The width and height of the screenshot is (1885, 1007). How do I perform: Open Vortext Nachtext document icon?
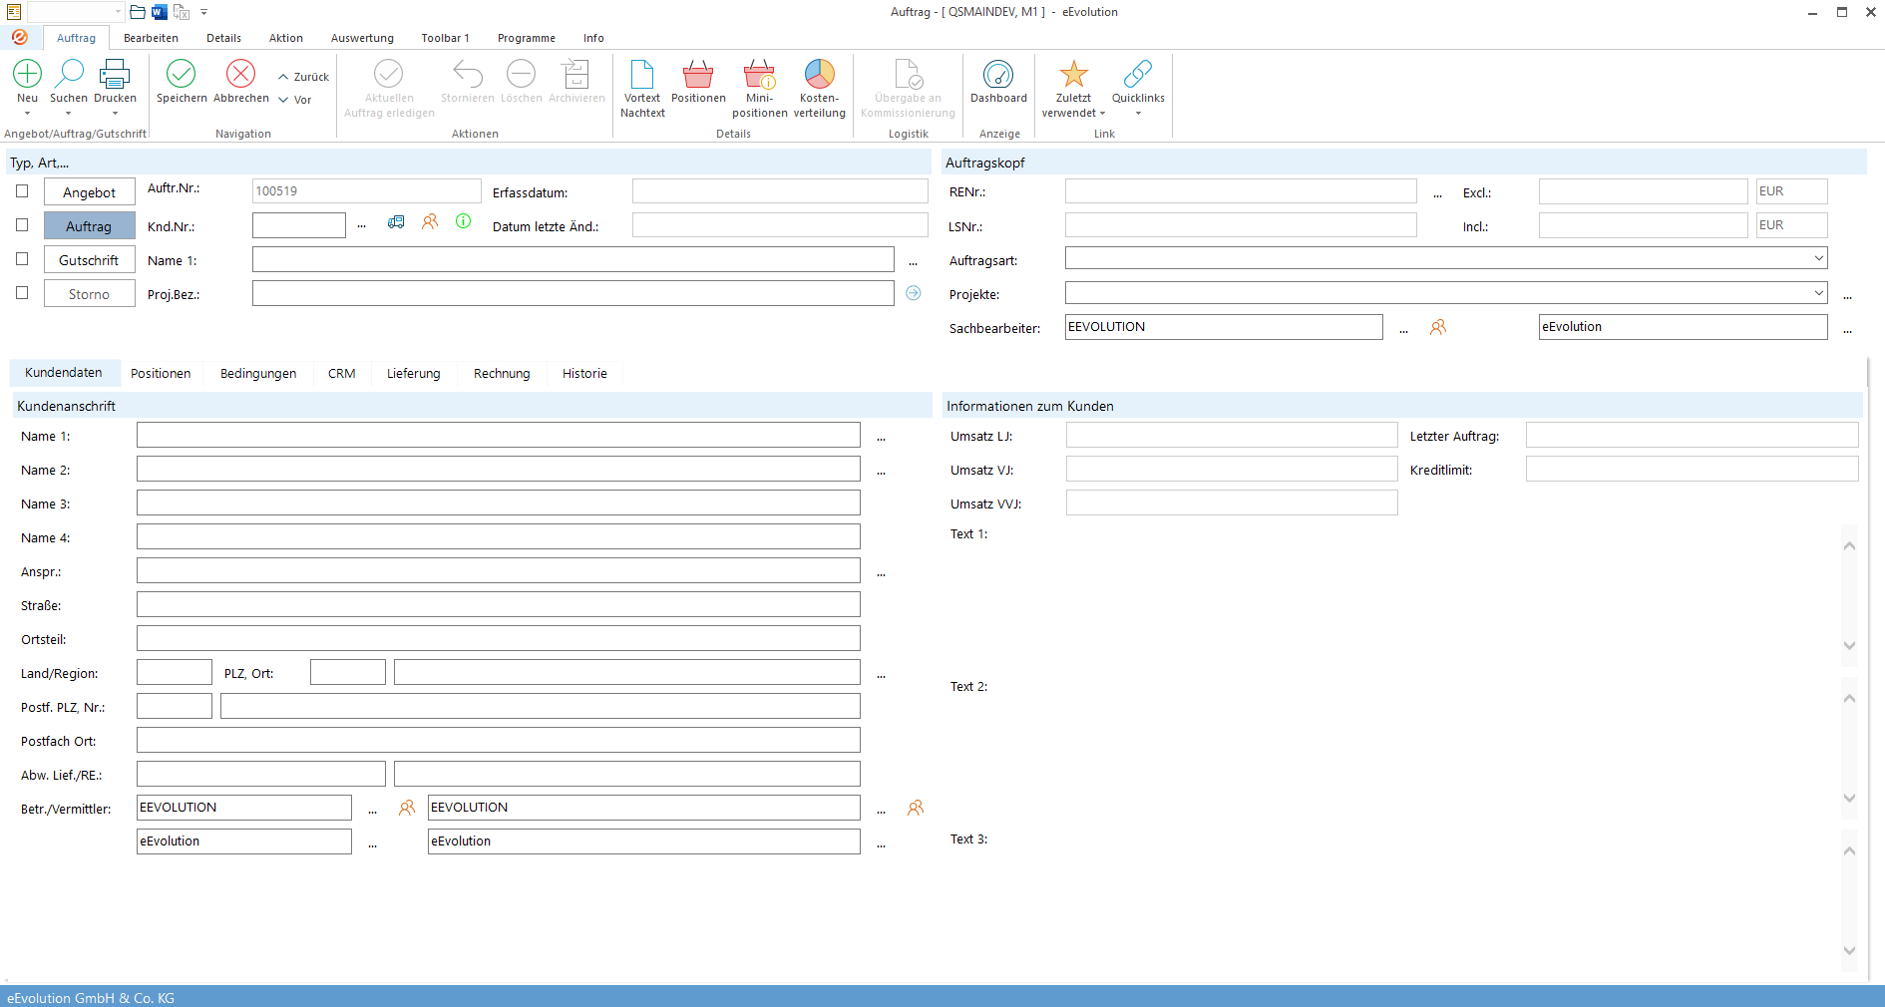point(642,74)
